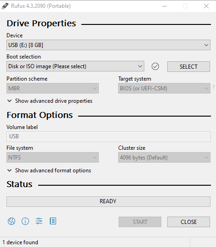The height and width of the screenshot is (247, 216).
Task: Open the Target system BIOS dropdown
Action: point(164,88)
